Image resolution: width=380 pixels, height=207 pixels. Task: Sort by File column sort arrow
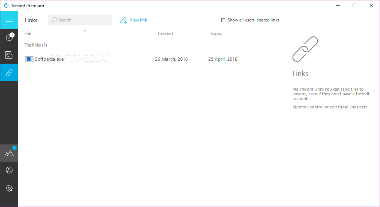[x=85, y=31]
